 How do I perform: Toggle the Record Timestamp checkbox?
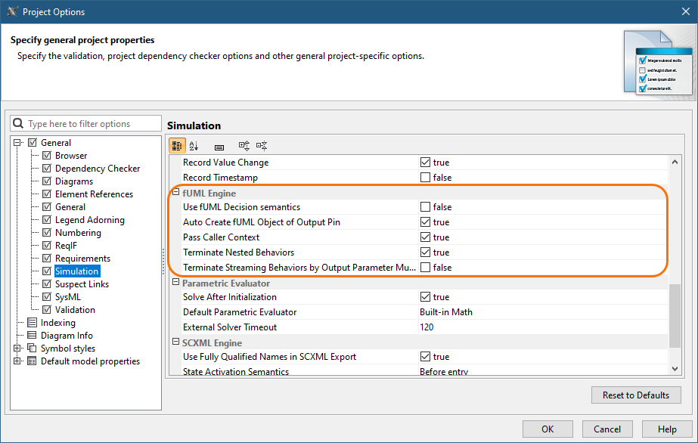[426, 178]
